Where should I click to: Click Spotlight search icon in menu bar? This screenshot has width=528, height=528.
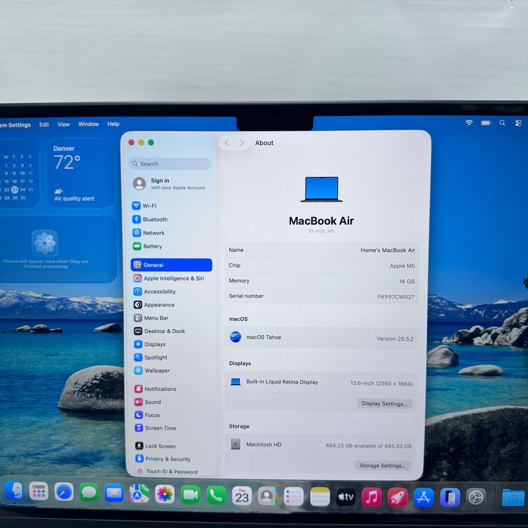[502, 123]
